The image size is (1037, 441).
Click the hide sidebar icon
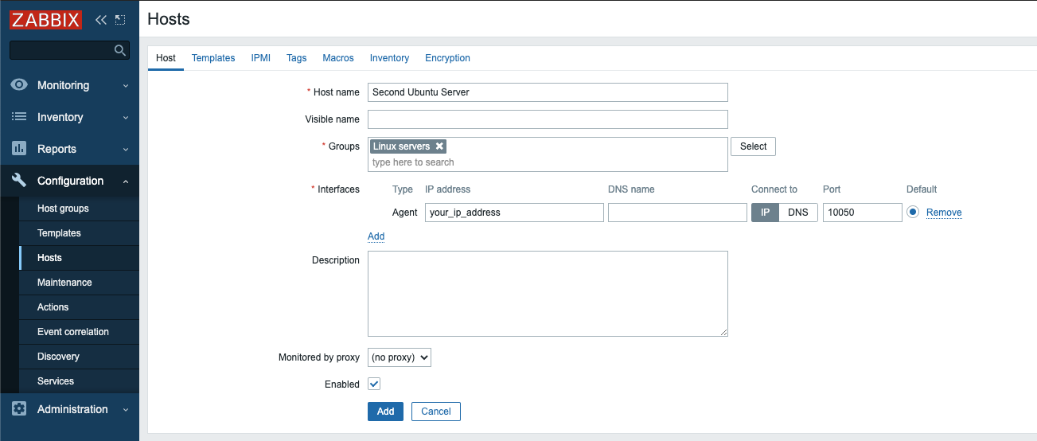(x=120, y=20)
